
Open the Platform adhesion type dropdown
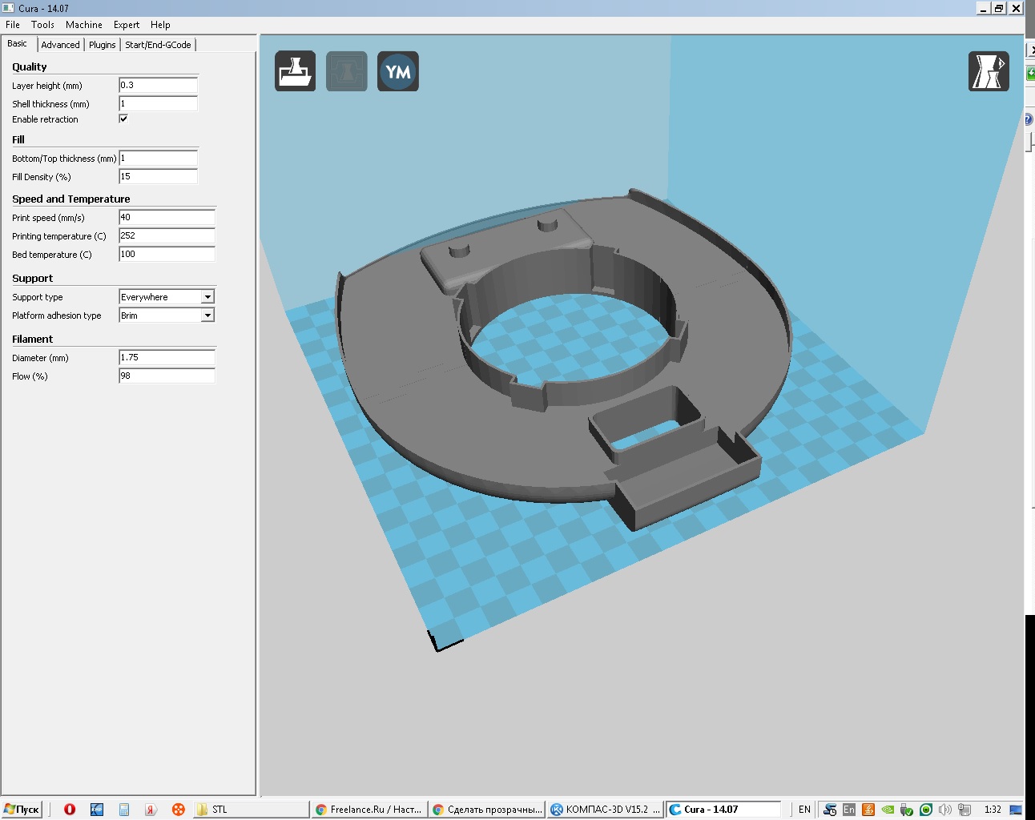click(x=207, y=316)
